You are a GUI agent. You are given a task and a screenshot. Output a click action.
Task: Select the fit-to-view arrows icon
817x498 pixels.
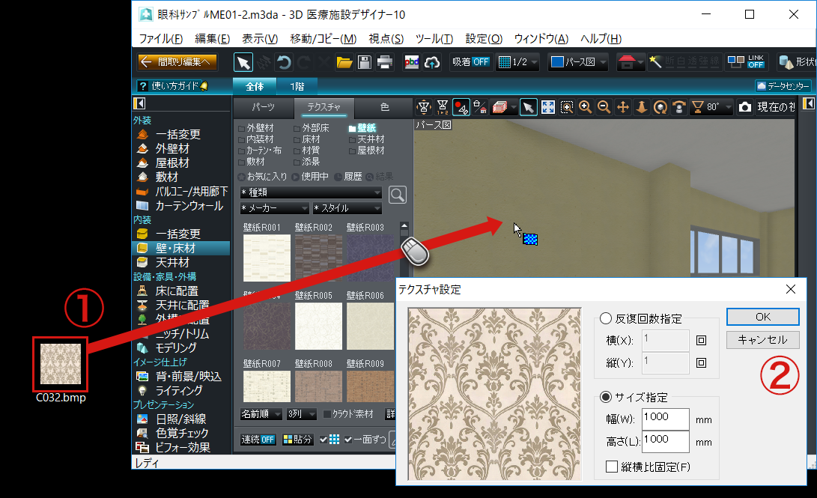tap(547, 107)
